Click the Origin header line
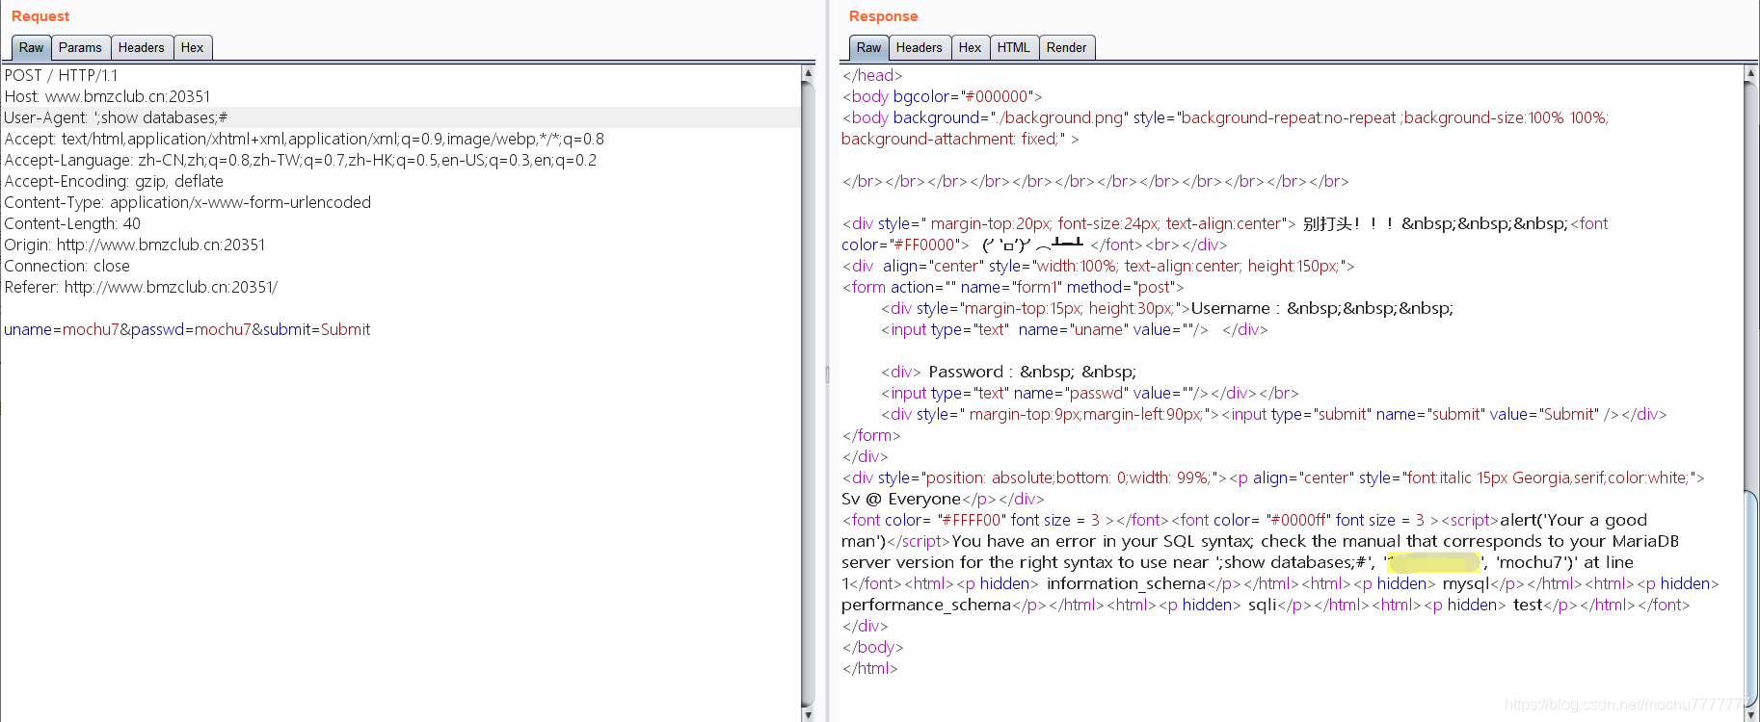This screenshot has height=722, width=1760. tap(134, 245)
